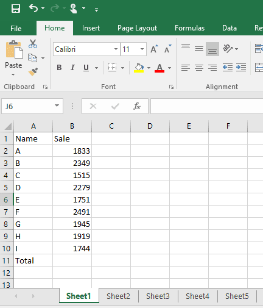This screenshot has height=308, width=263.
Task: Select column B header
Action: [72, 126]
